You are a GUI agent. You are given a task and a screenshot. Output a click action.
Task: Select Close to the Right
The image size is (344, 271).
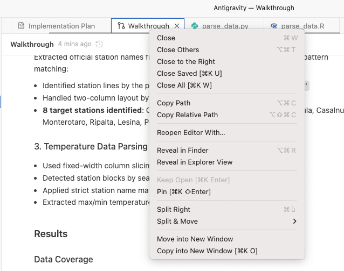tap(186, 62)
